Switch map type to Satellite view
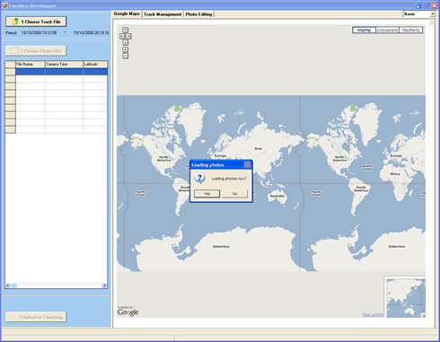 pyautogui.click(x=387, y=30)
